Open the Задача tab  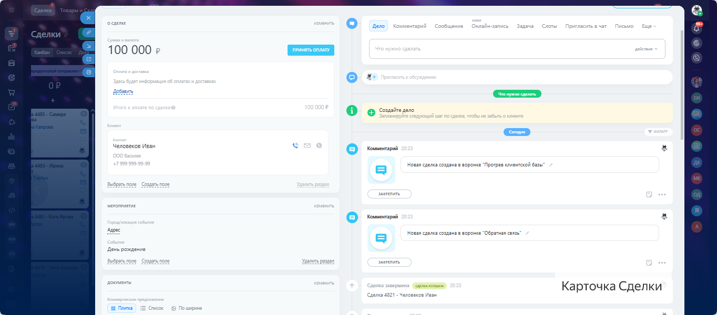(525, 26)
